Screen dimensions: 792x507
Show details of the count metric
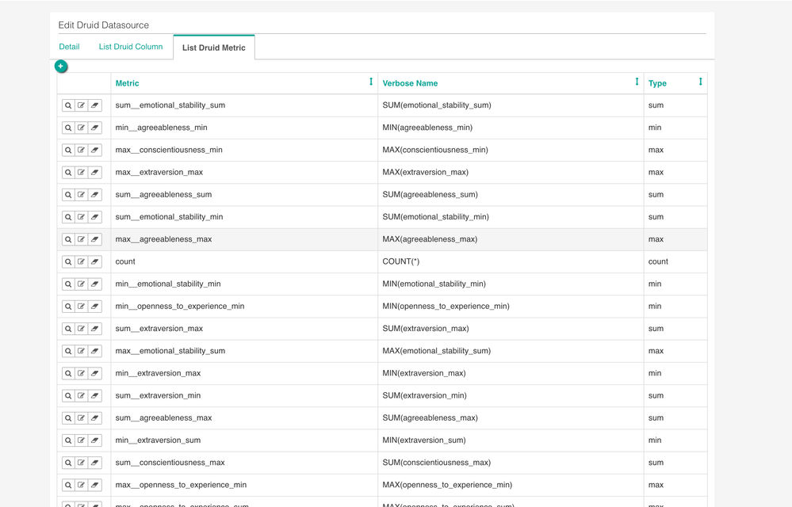[x=67, y=261]
